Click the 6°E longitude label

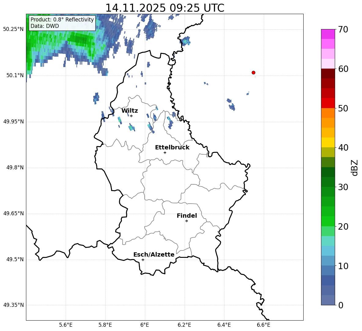click(145, 325)
